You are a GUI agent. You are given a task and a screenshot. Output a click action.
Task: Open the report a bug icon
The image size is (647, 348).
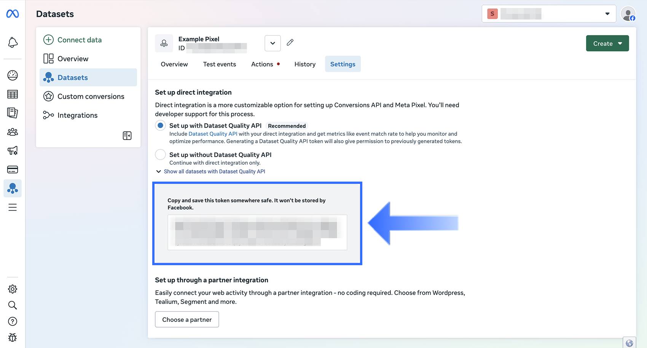coord(13,337)
